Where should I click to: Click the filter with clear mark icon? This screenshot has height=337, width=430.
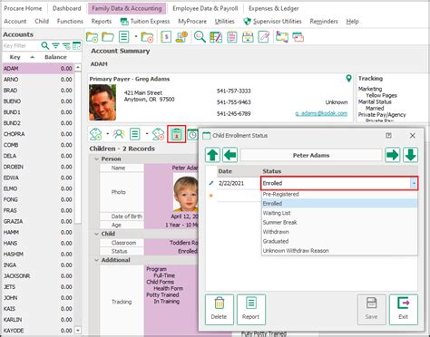point(66,46)
